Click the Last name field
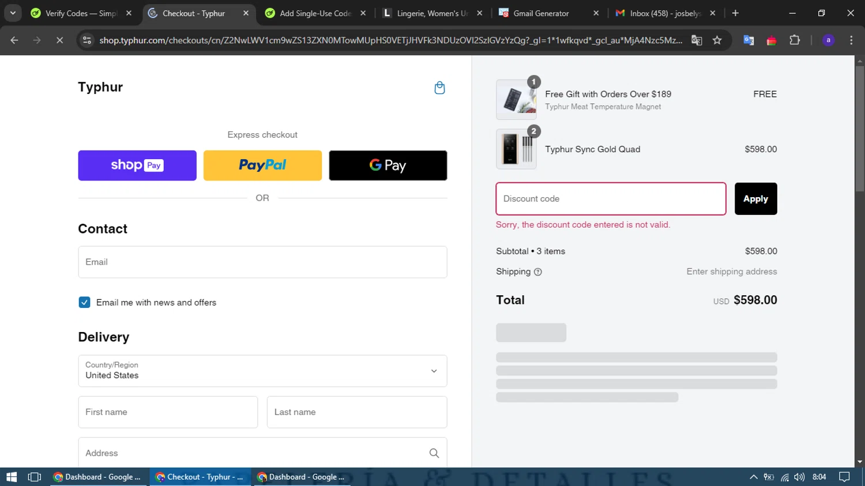Image resolution: width=865 pixels, height=486 pixels. click(x=357, y=412)
